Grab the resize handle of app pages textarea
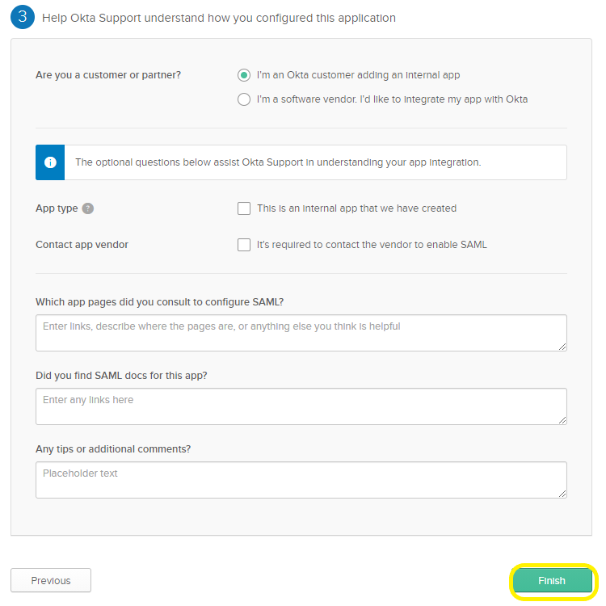 [x=562, y=346]
